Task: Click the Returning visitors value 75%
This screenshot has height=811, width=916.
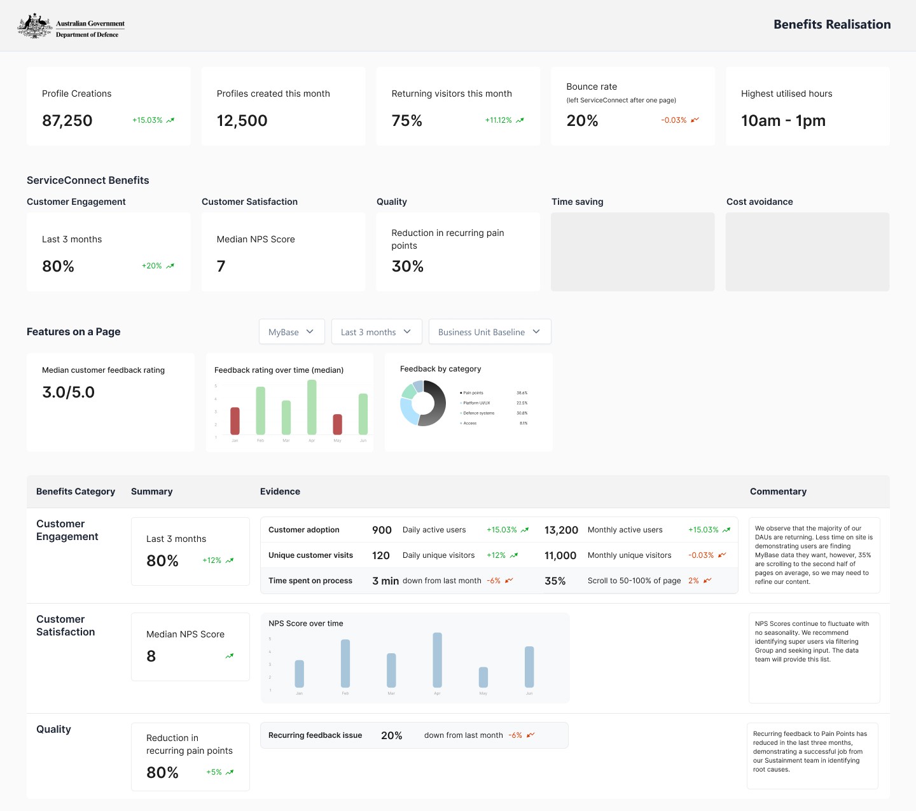Action: [407, 120]
